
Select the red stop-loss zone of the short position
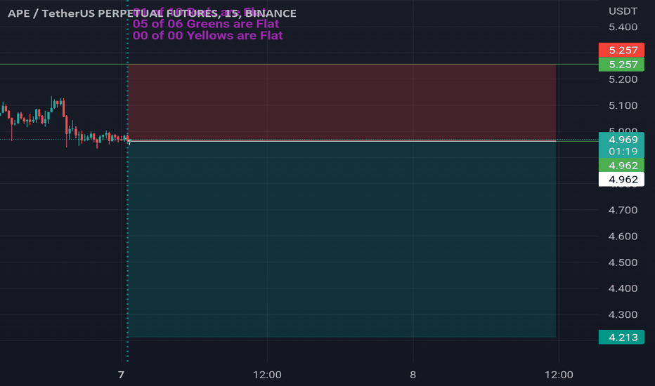click(342, 102)
